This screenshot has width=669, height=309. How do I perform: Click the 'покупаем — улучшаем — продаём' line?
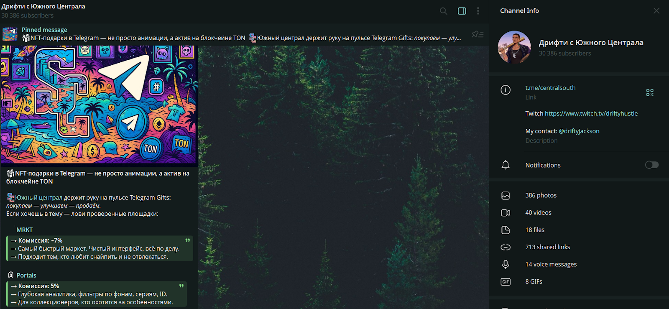pyautogui.click(x=54, y=206)
